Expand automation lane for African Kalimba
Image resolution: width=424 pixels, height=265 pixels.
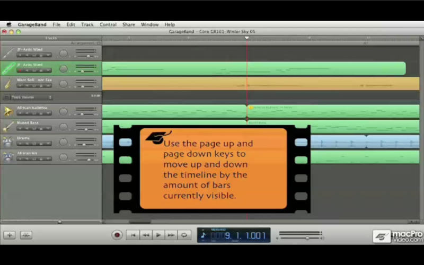[x=48, y=113]
